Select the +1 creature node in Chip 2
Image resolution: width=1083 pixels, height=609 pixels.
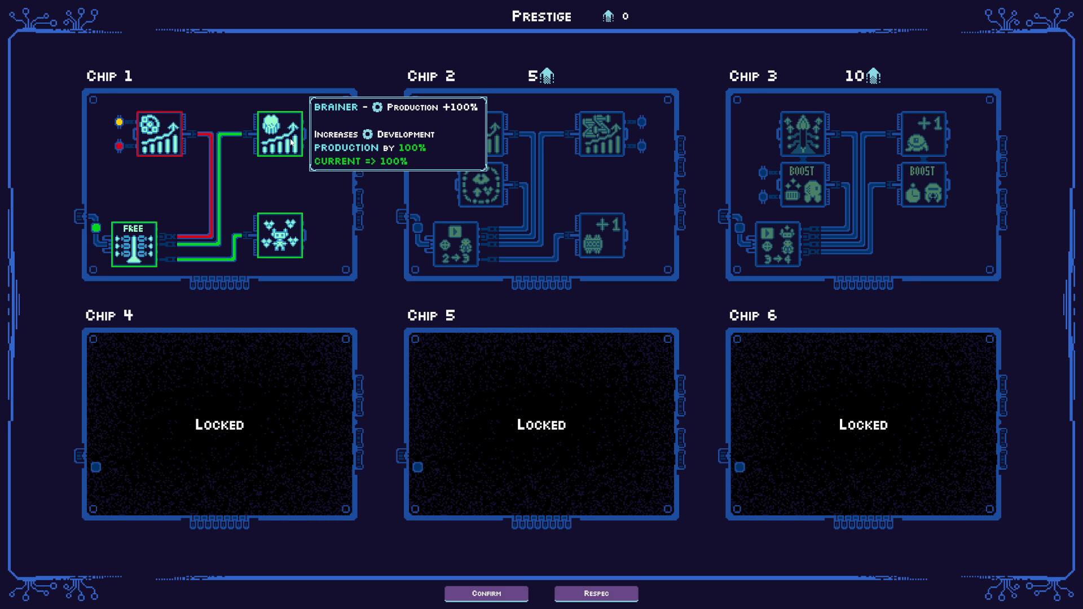[601, 235]
